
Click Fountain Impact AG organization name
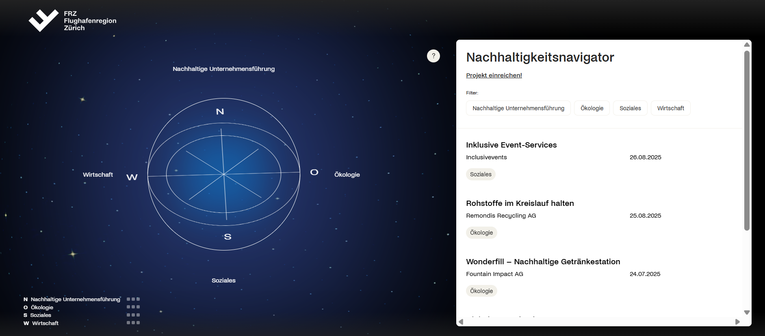pyautogui.click(x=494, y=274)
